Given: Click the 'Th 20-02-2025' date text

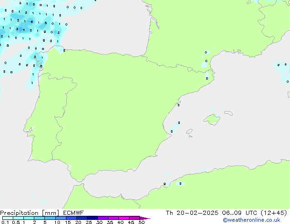Looking at the screenshot, I should click(192, 213).
